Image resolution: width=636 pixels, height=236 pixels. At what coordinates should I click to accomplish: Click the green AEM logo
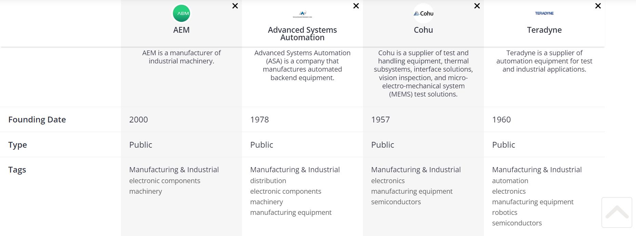pos(181,13)
